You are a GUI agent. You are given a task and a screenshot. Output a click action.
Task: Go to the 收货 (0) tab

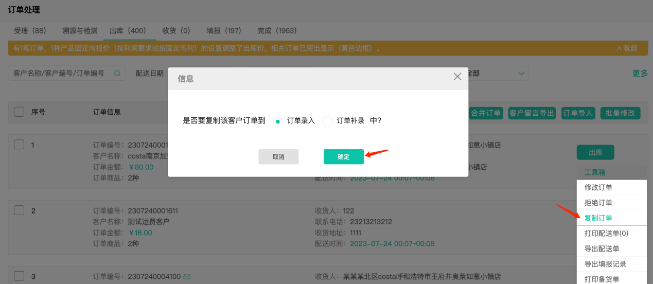coord(176,31)
